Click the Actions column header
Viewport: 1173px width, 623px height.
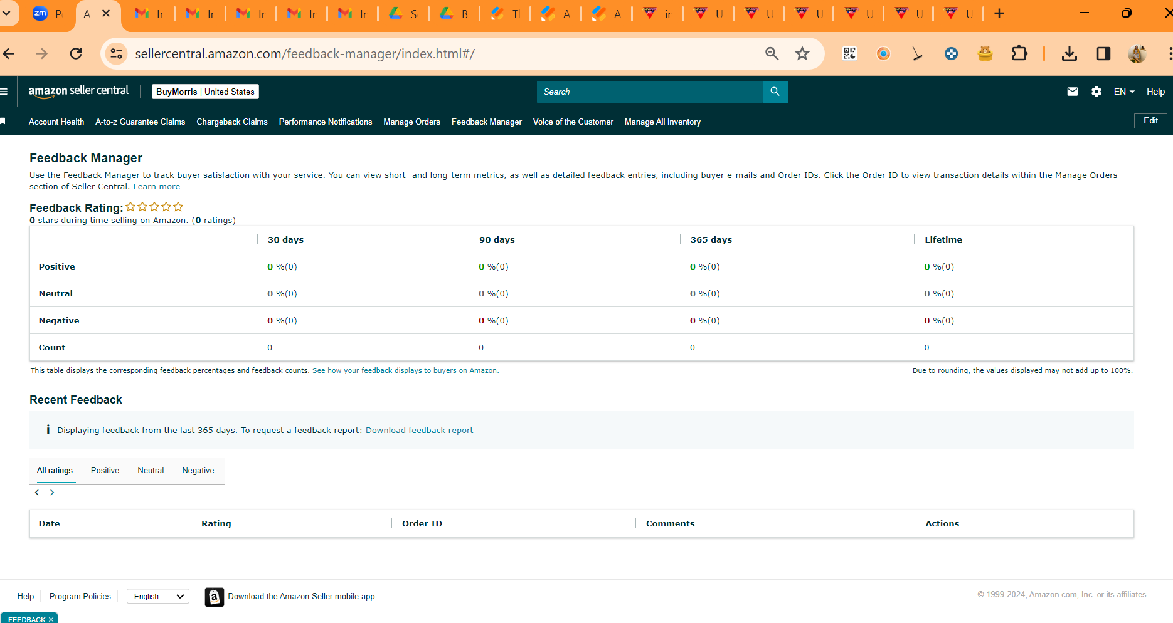click(942, 524)
